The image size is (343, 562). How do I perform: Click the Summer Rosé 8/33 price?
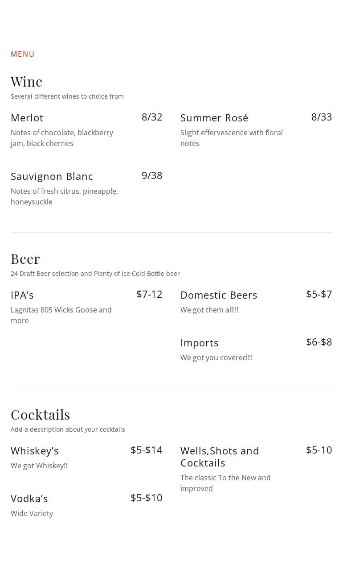click(322, 117)
